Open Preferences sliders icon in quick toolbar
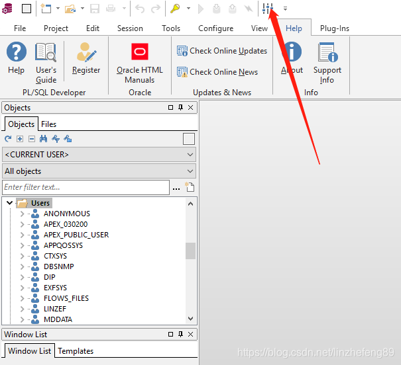 point(268,9)
